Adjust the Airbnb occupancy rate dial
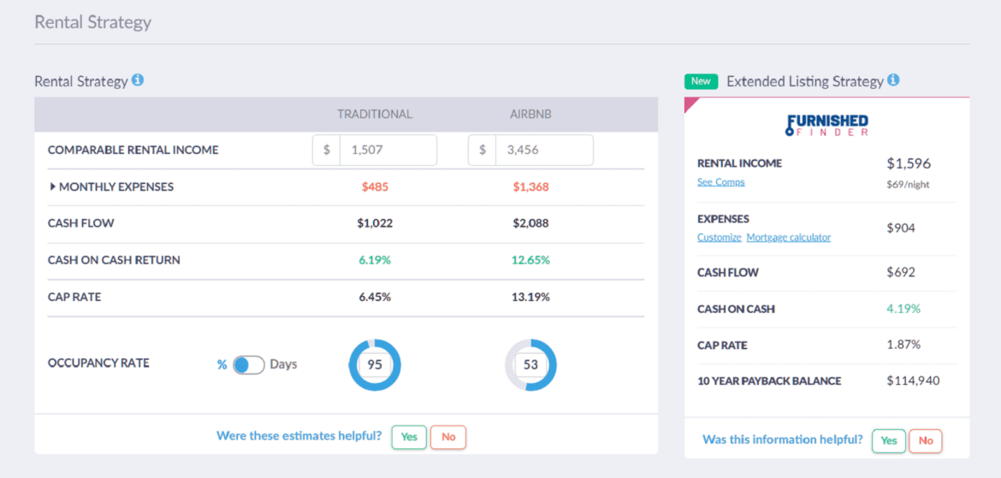This screenshot has height=478, width=1001. (x=530, y=365)
